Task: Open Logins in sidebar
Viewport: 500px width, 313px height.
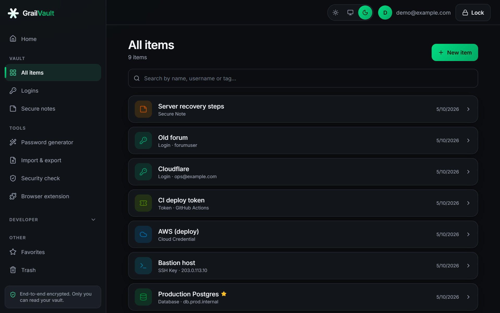Action: click(x=53, y=91)
